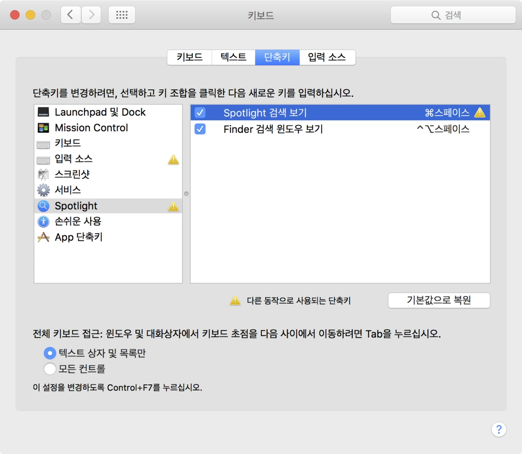Click the Mission Control icon
522x454 pixels.
point(43,128)
